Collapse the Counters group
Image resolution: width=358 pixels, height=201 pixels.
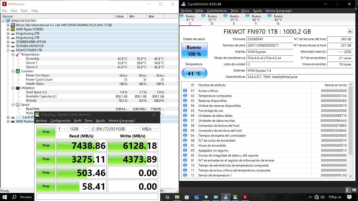point(13,71)
